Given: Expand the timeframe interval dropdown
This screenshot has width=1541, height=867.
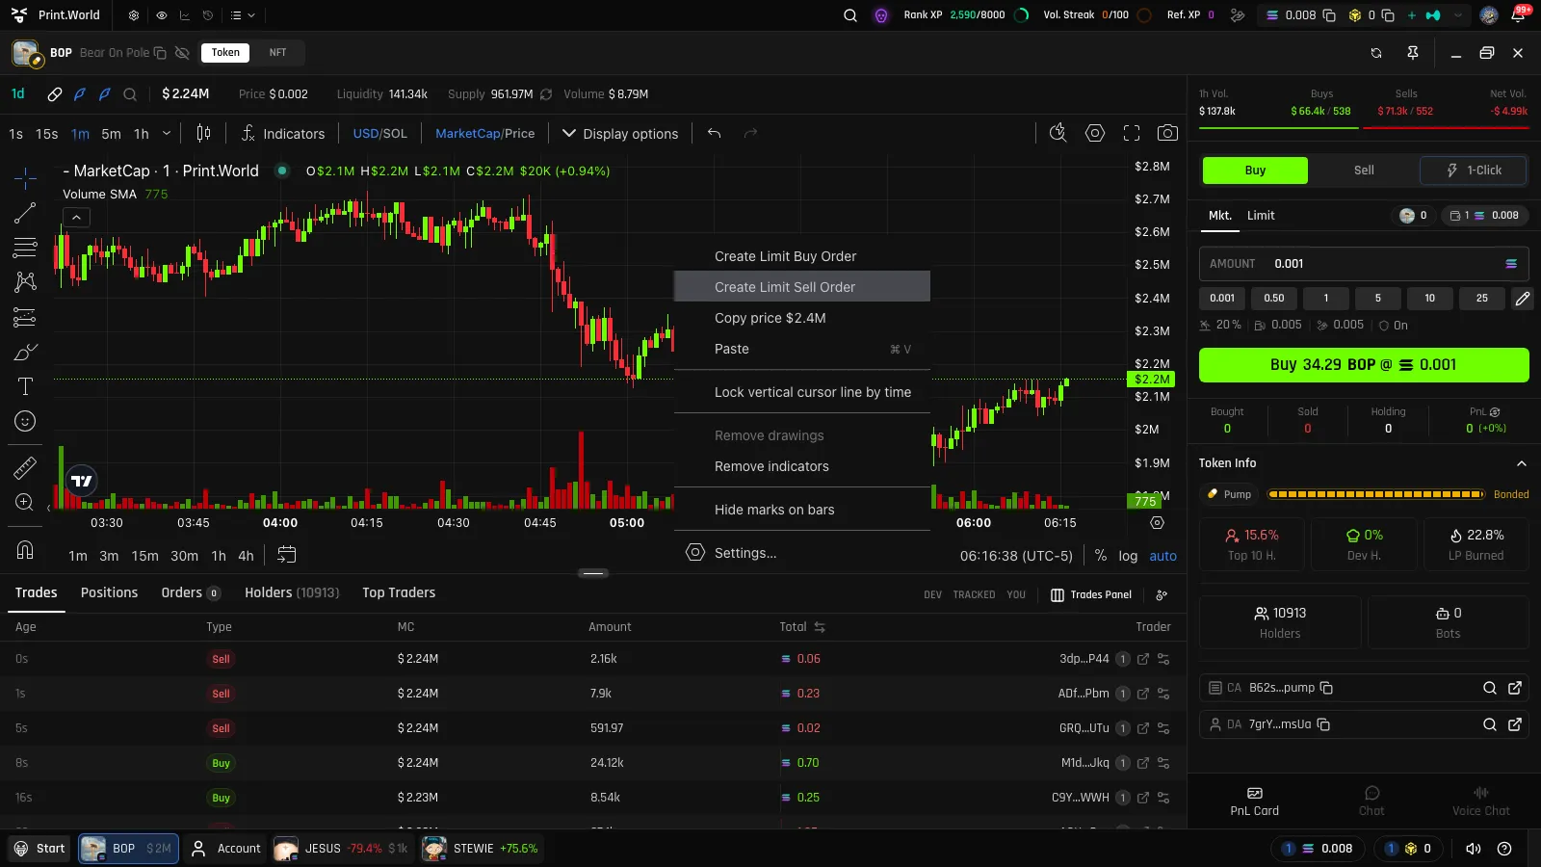Looking at the screenshot, I should tap(167, 134).
